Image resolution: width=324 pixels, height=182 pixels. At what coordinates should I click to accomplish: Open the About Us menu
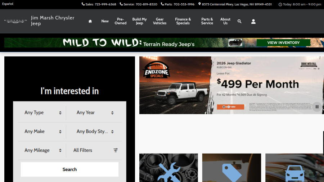[x=225, y=21]
